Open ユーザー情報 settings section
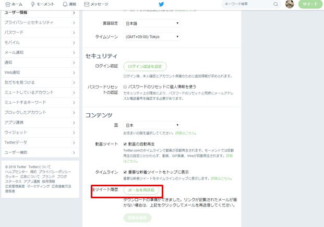This screenshot has width=324, height=227. [40, 13]
